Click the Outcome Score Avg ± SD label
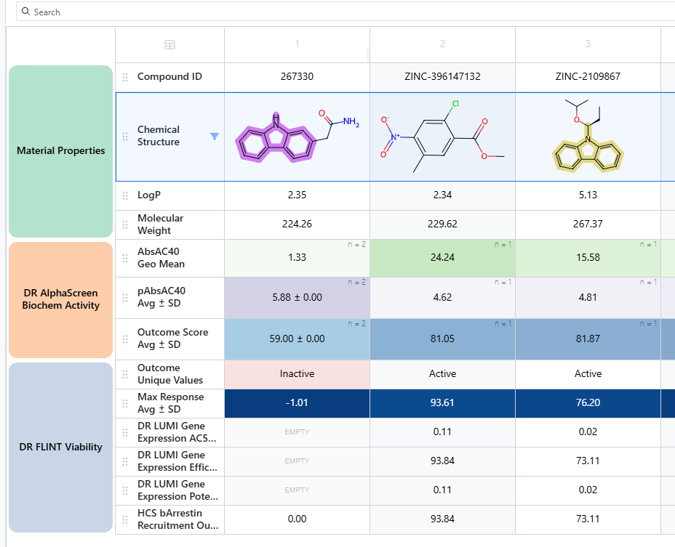 [x=172, y=339]
